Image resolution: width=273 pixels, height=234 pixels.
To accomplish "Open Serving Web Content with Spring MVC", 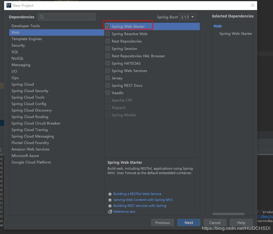I will click(x=143, y=200).
